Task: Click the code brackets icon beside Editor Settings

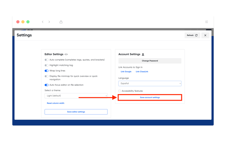Action: click(66, 54)
